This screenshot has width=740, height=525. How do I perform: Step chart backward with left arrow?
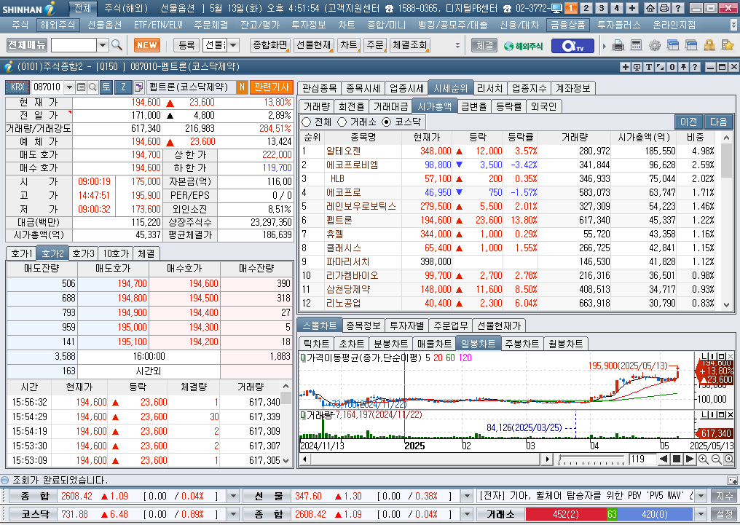click(x=664, y=459)
